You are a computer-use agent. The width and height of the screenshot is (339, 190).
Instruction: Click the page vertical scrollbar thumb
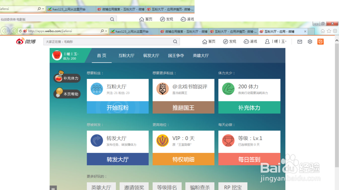click(337, 105)
